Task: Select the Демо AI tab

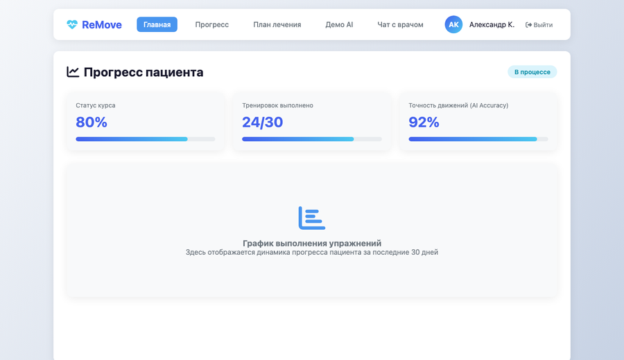Action: pyautogui.click(x=339, y=25)
